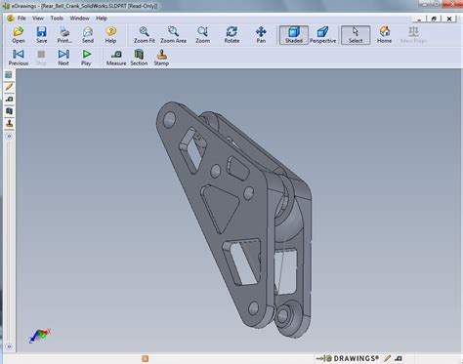Click sidebar measure panel icon
The height and width of the screenshot is (364, 463).
[x=9, y=99]
